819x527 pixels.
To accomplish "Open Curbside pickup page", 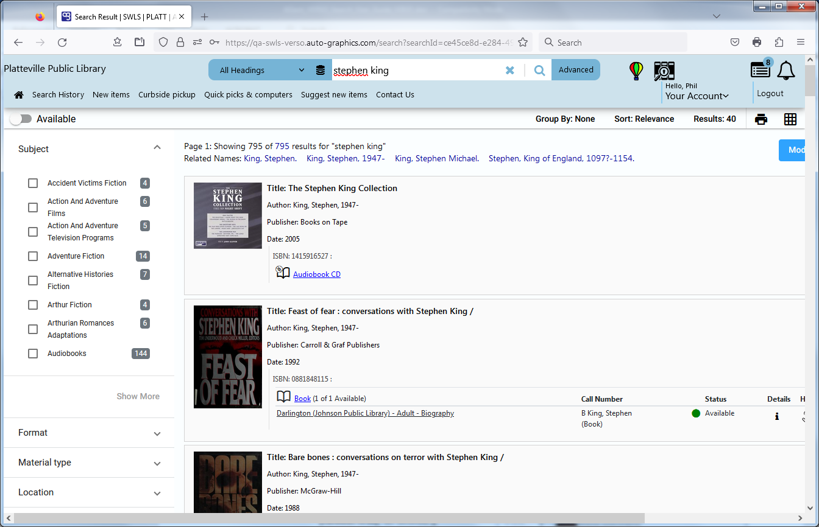I will (167, 95).
